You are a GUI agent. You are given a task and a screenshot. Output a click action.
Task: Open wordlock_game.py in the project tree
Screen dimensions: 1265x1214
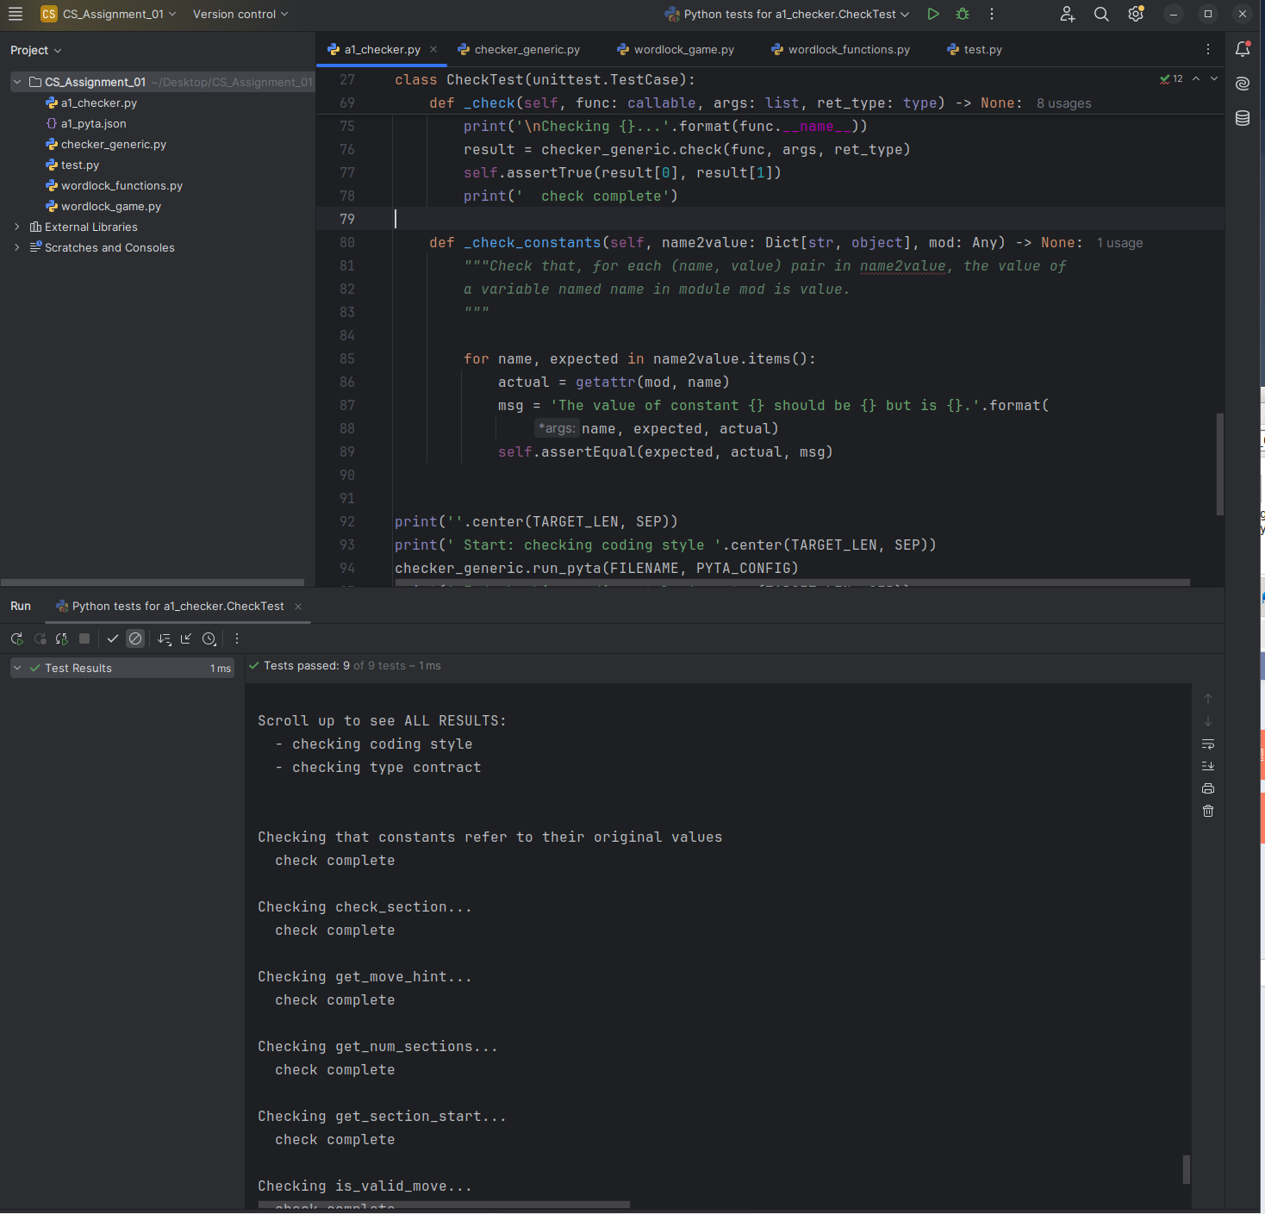(110, 206)
